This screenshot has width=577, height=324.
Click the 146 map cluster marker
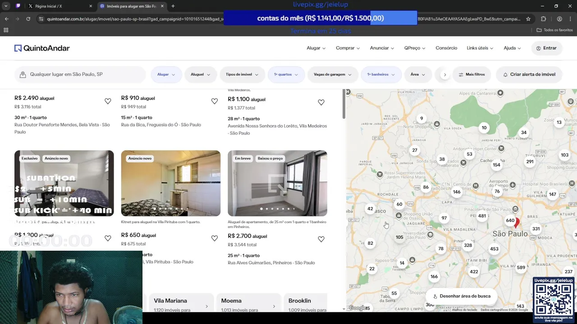click(x=457, y=192)
